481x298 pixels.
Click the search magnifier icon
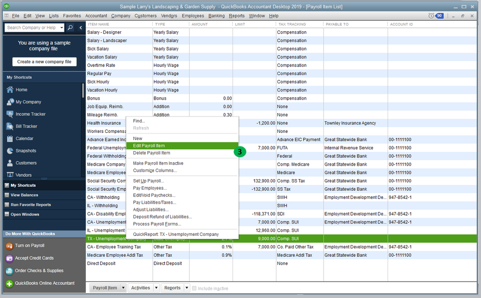70,27
